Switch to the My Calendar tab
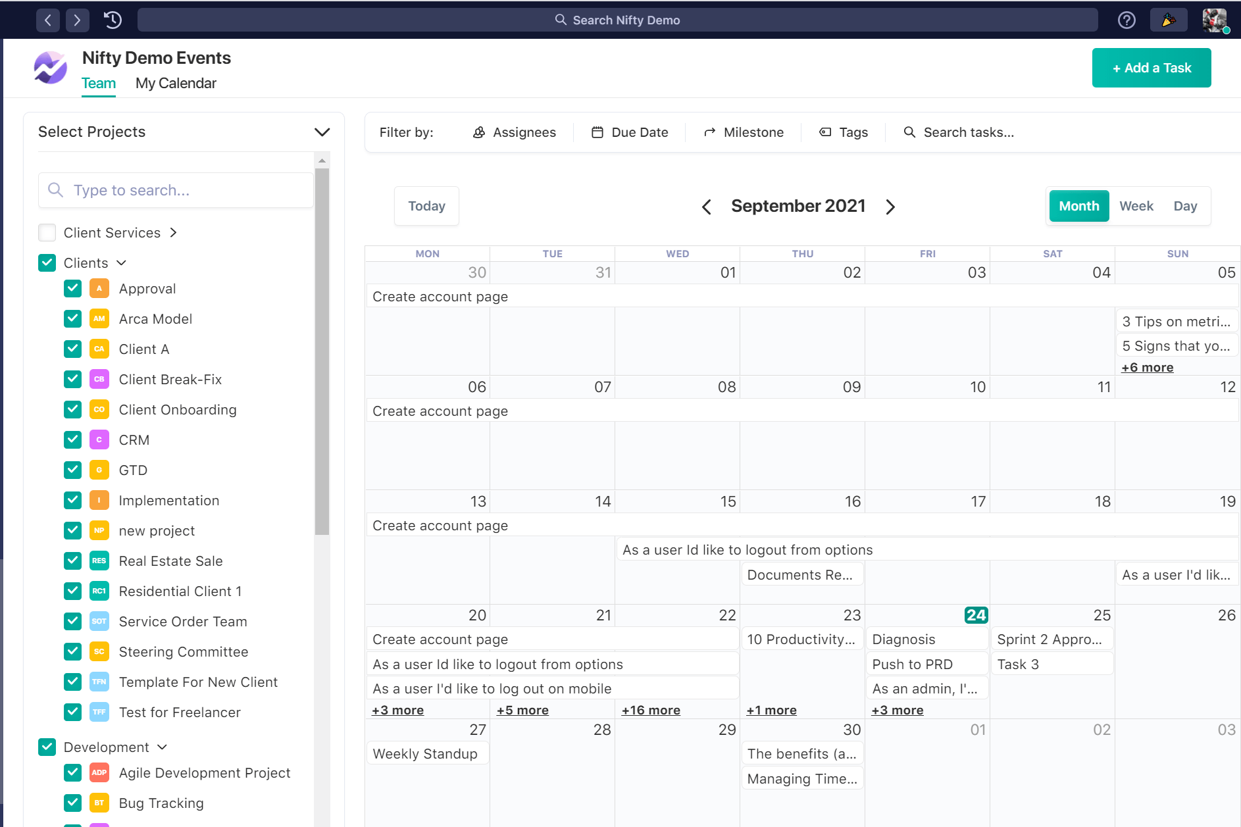This screenshot has height=827, width=1241. tap(176, 84)
